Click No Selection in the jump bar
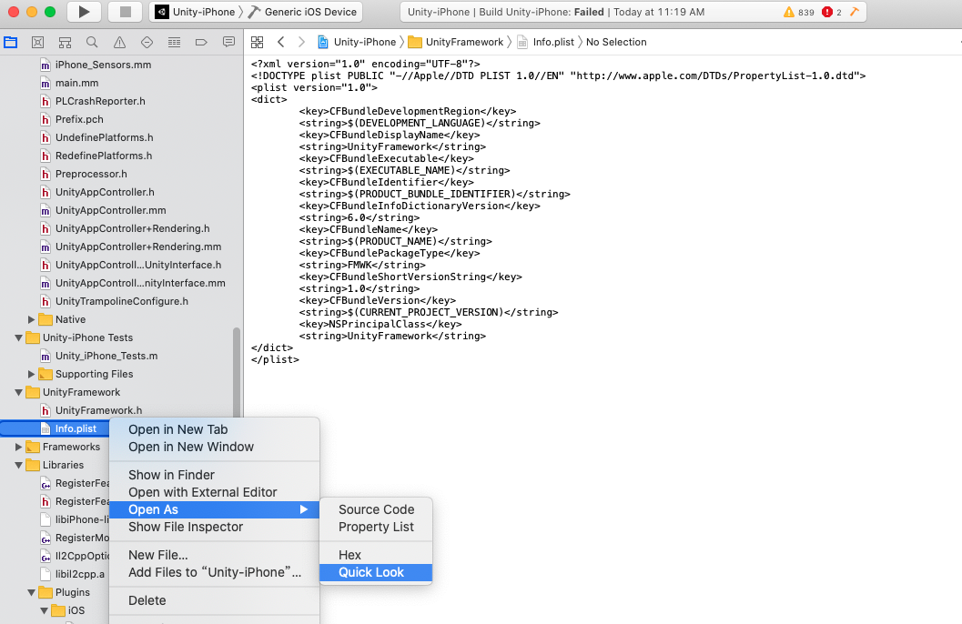The image size is (962, 624). point(616,42)
